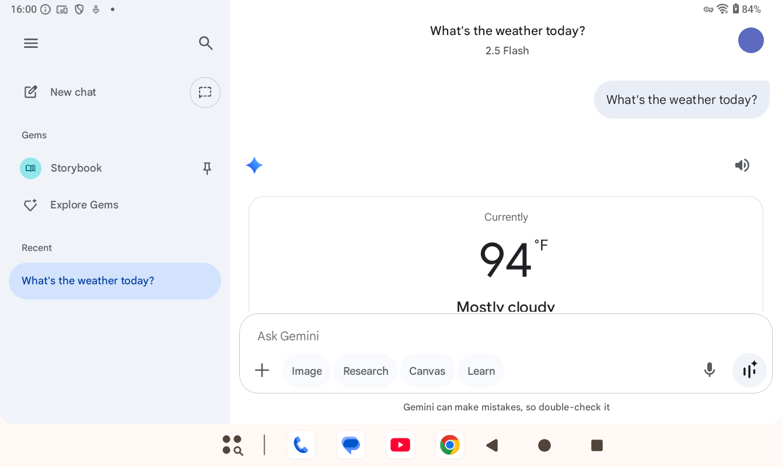Focus the Ask Gemini text field
Viewport: 782px width, 467px height.
(x=467, y=336)
